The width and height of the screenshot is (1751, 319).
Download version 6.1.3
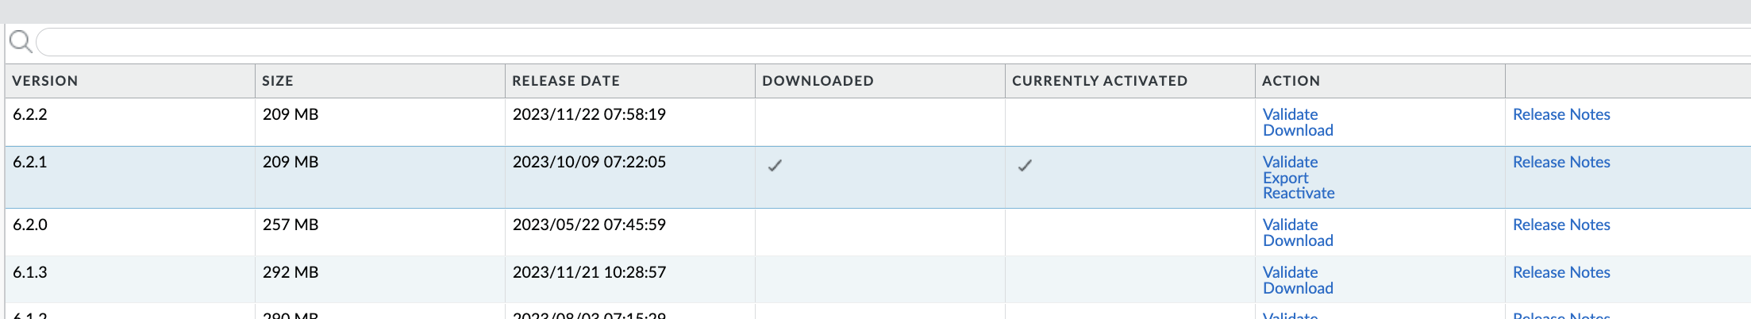pos(1298,288)
